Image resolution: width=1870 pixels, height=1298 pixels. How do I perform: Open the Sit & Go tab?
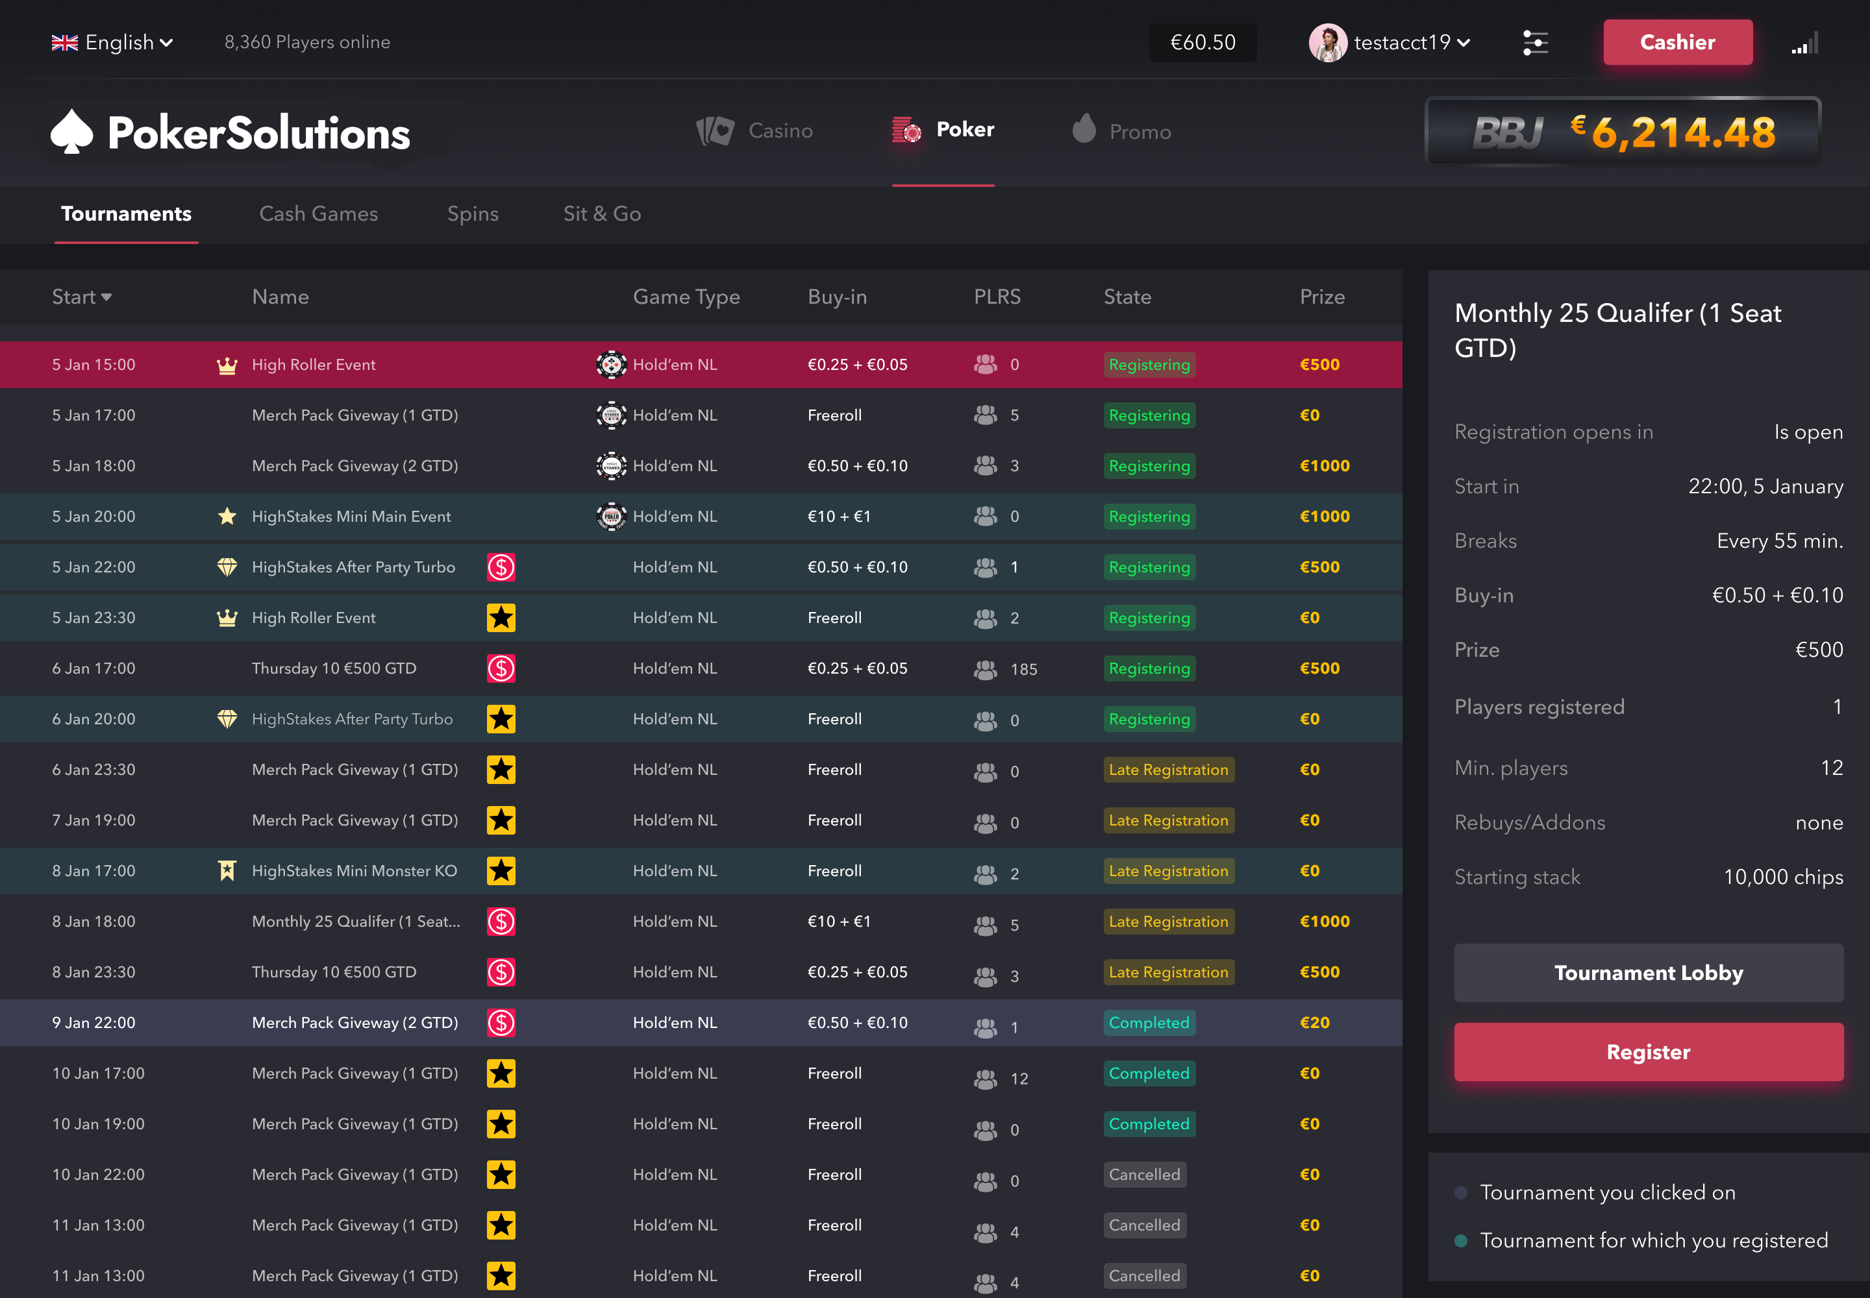[x=602, y=214]
